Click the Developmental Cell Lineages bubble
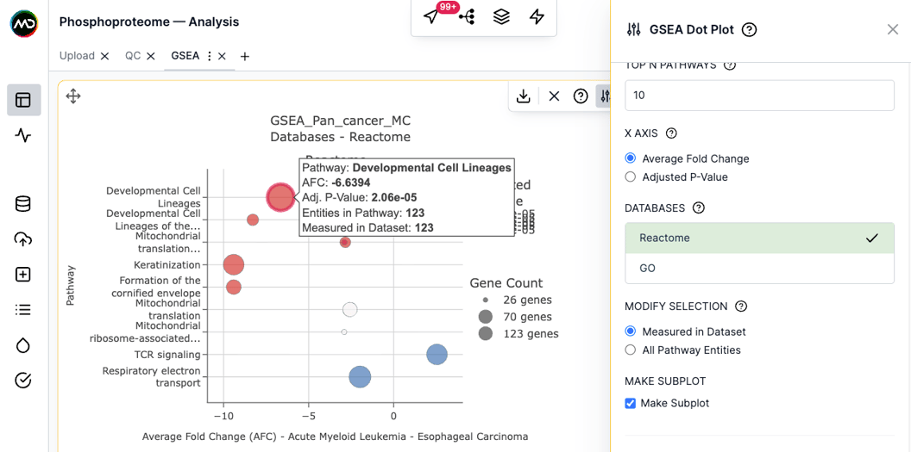Image resolution: width=911 pixels, height=452 pixels. [x=281, y=197]
